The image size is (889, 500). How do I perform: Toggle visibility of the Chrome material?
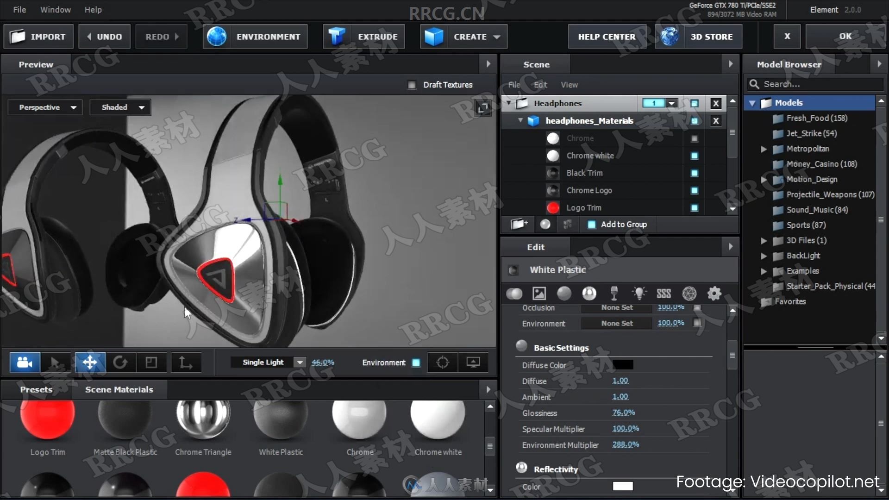(695, 138)
